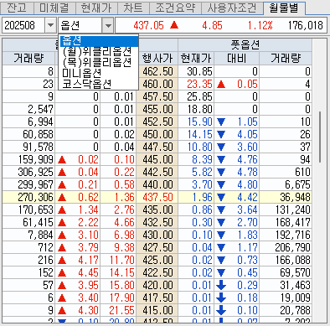Select the 425.00 strike price cell
330x326 pixels.
pos(157,260)
